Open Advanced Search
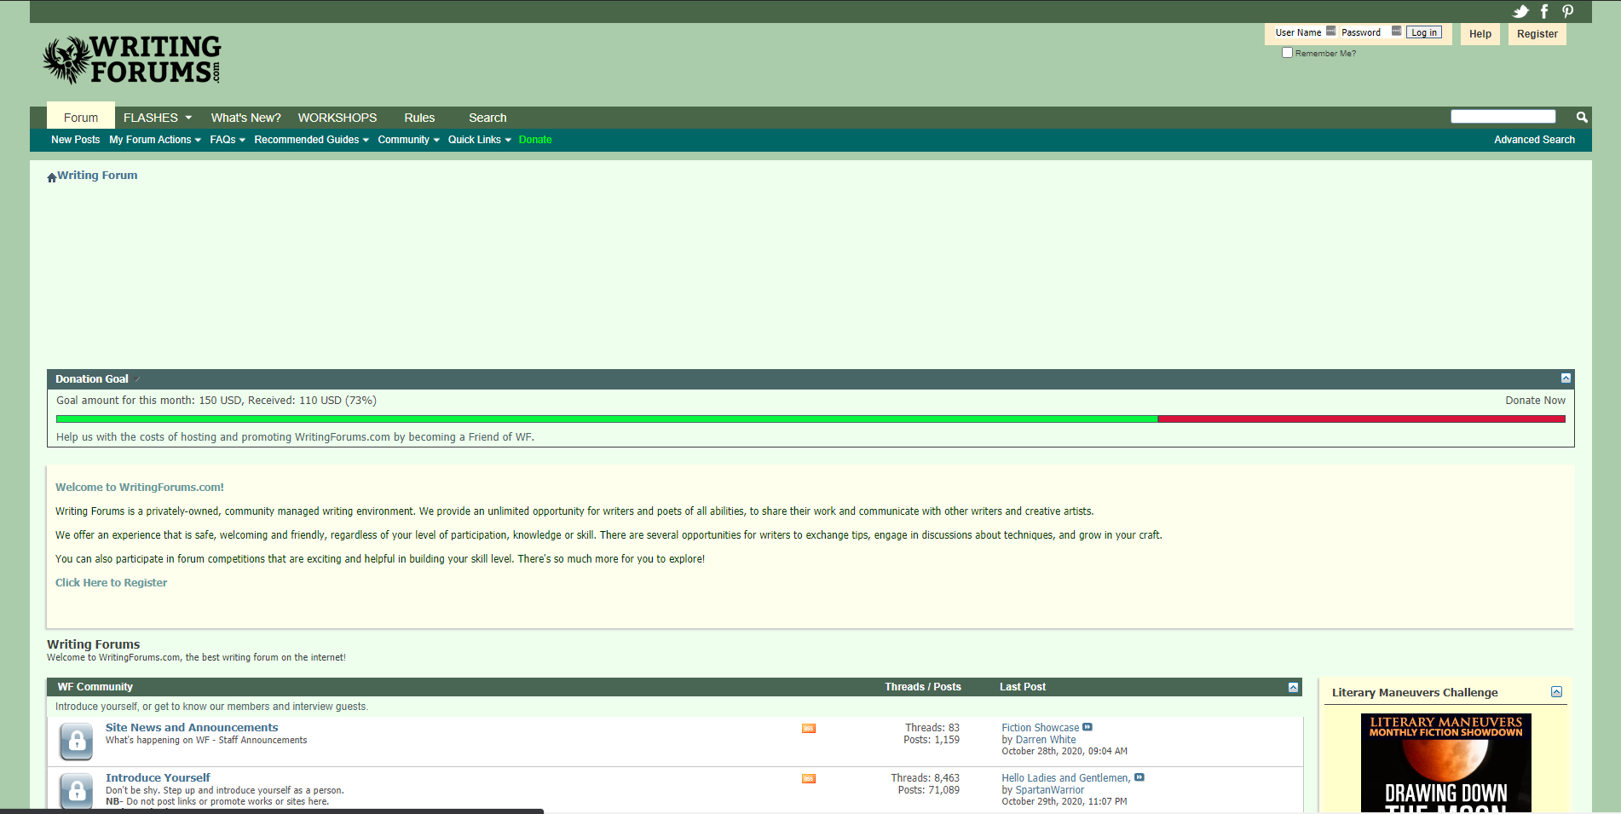Image resolution: width=1621 pixels, height=814 pixels. (1534, 140)
